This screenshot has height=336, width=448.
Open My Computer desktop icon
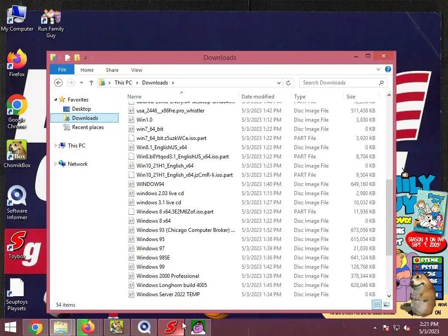17,19
